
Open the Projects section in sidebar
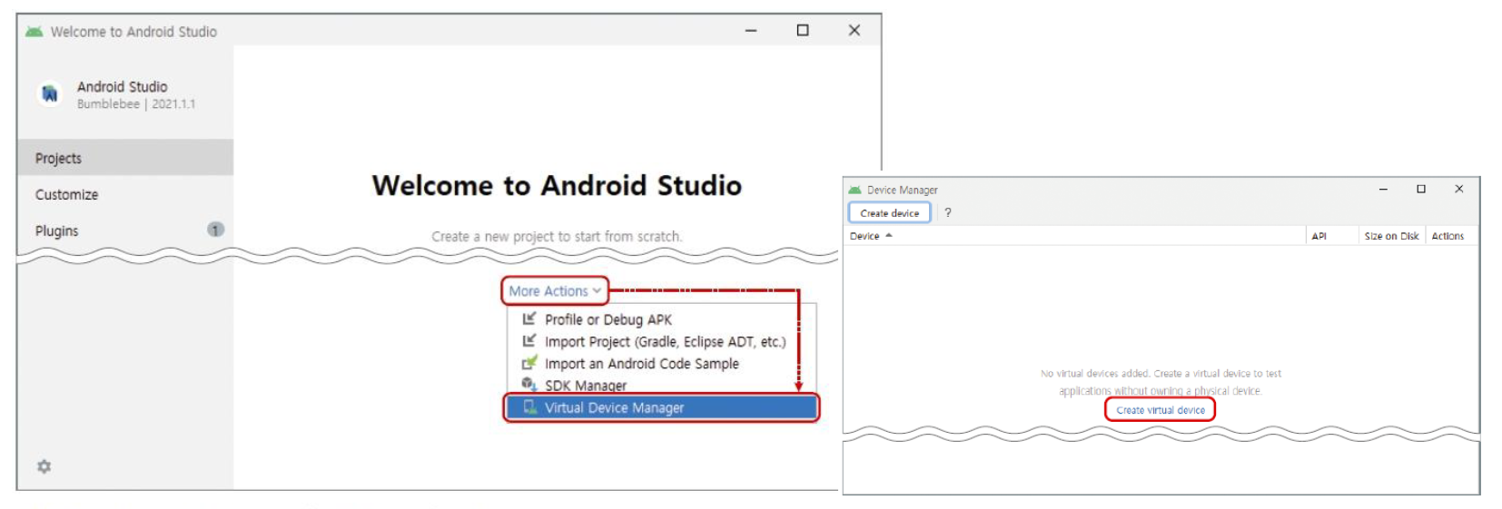(x=125, y=158)
